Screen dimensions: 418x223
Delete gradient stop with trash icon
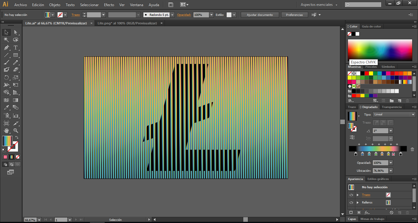coord(412,149)
